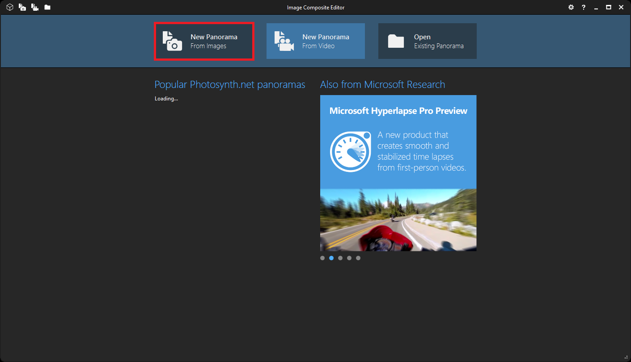Viewport: 631px width, 362px height.
Task: Click the Also from Microsoft Research heading
Action: pyautogui.click(x=382, y=85)
